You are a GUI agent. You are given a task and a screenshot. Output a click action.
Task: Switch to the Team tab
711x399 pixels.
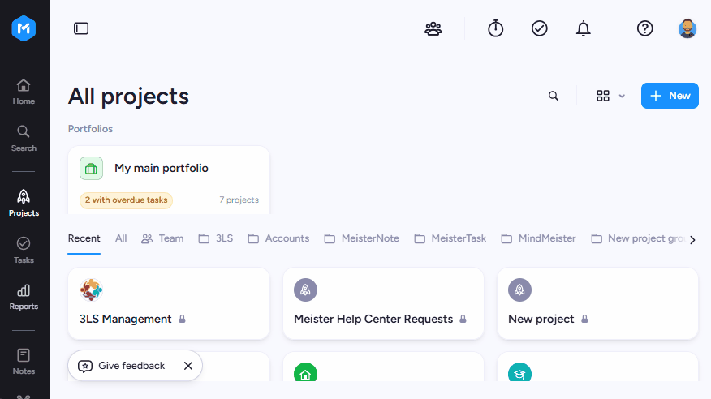coord(162,238)
